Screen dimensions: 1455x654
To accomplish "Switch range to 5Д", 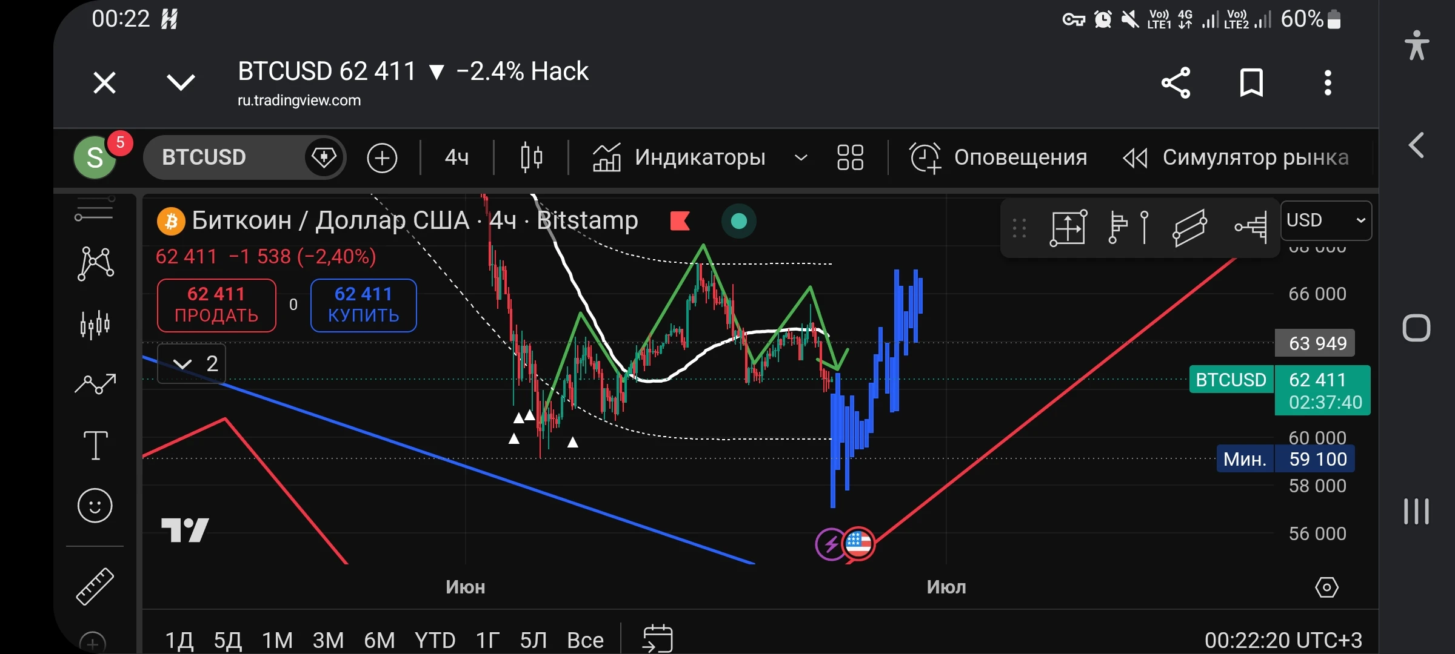I will 228,639.
